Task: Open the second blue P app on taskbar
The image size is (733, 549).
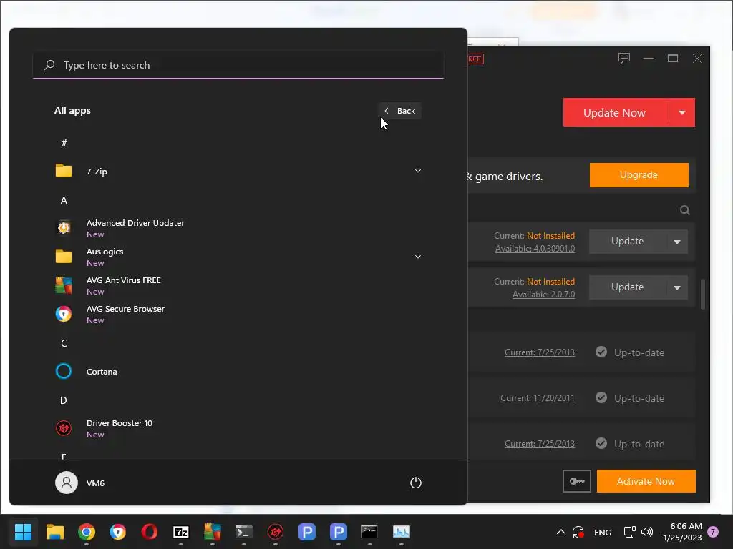Action: click(339, 532)
